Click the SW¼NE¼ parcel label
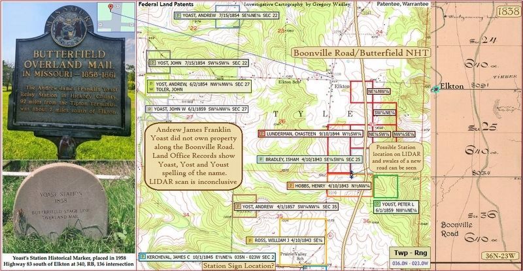Screen dimensions: 523x271 (x=384, y=113)
